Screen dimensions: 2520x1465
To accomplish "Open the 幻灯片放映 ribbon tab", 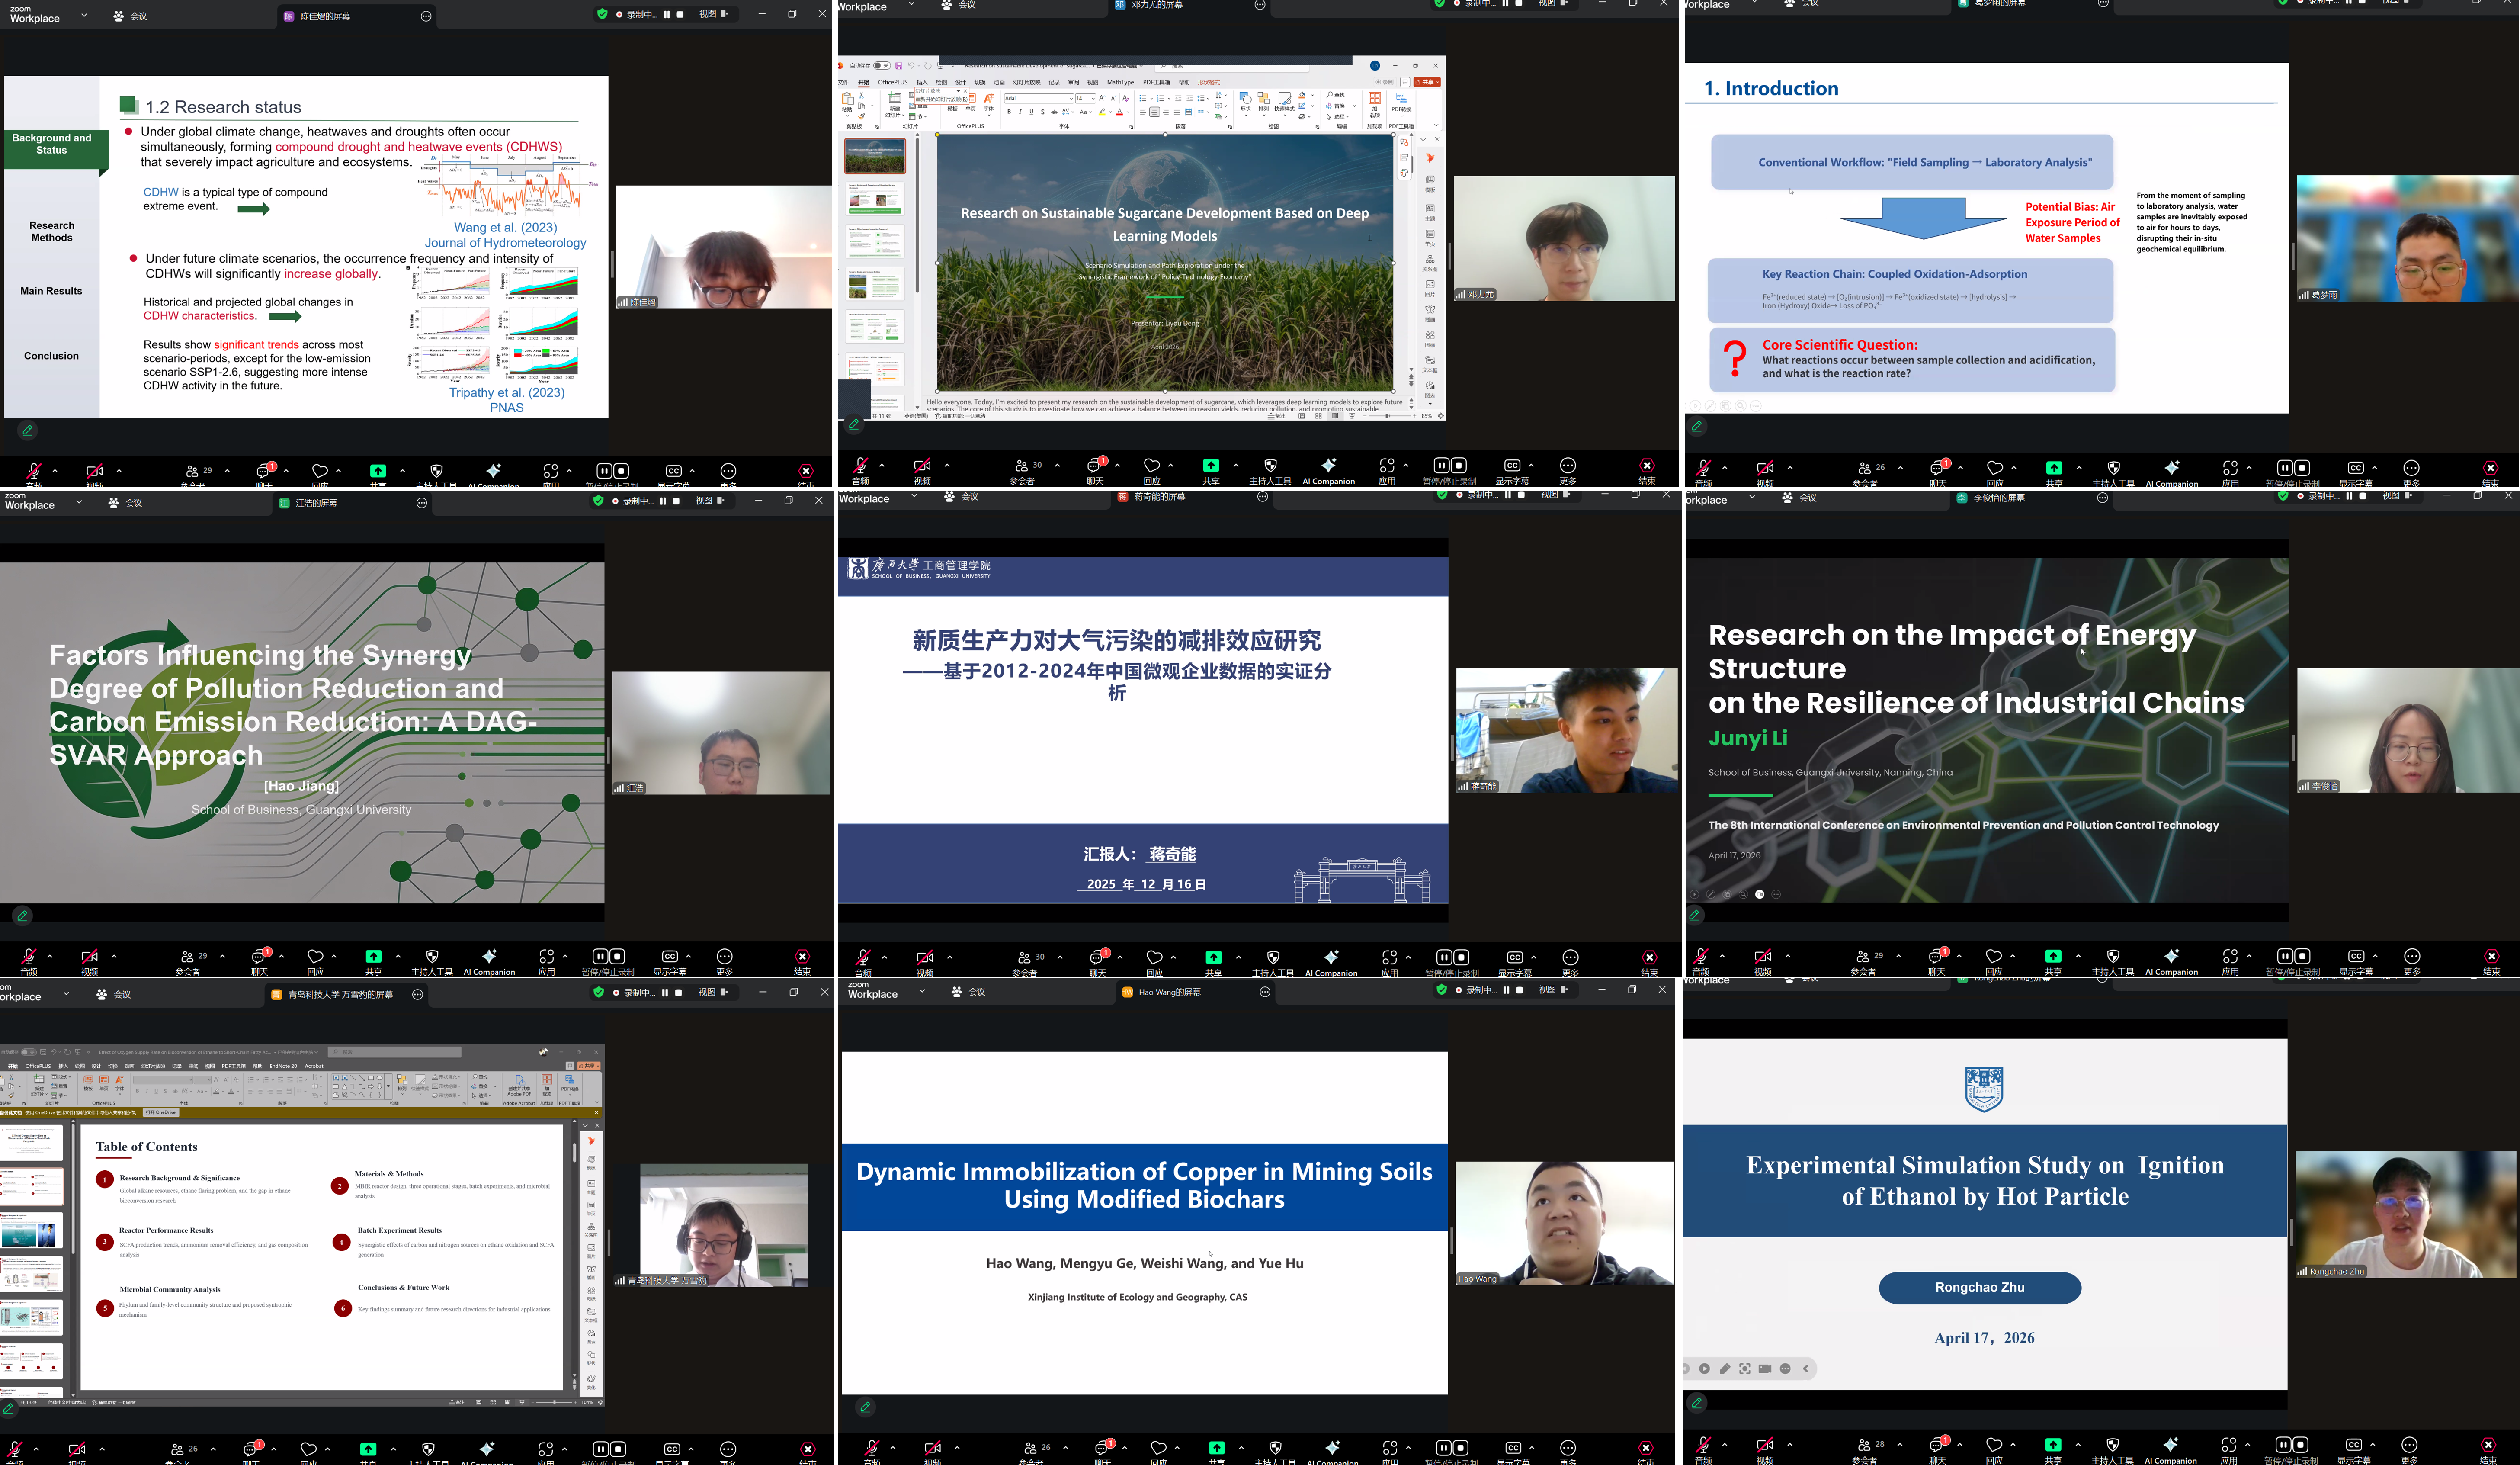I will pyautogui.click(x=1026, y=82).
